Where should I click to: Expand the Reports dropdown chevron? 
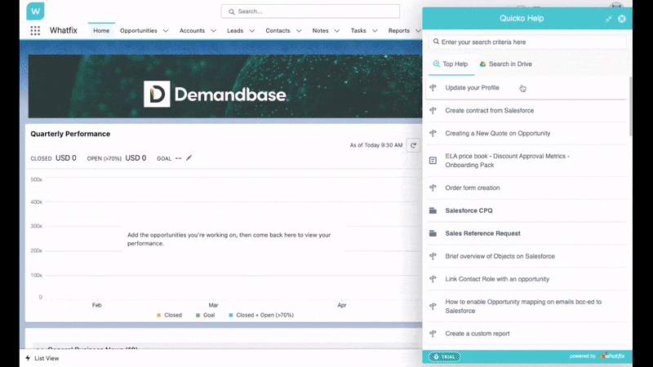(x=418, y=31)
